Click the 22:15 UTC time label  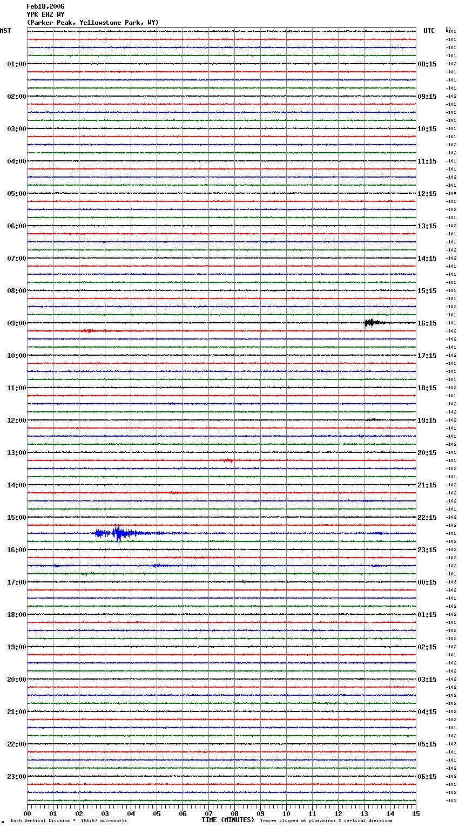[x=427, y=518]
